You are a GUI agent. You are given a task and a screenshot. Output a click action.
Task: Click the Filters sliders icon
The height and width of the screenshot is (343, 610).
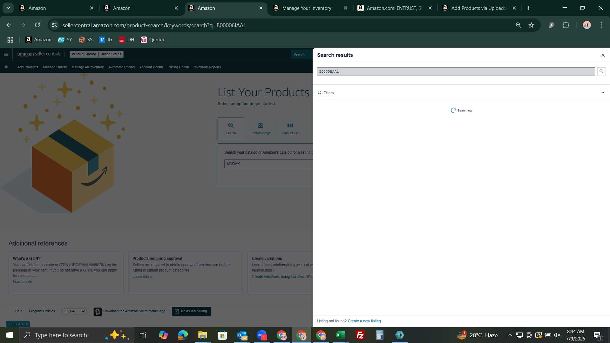point(320,93)
